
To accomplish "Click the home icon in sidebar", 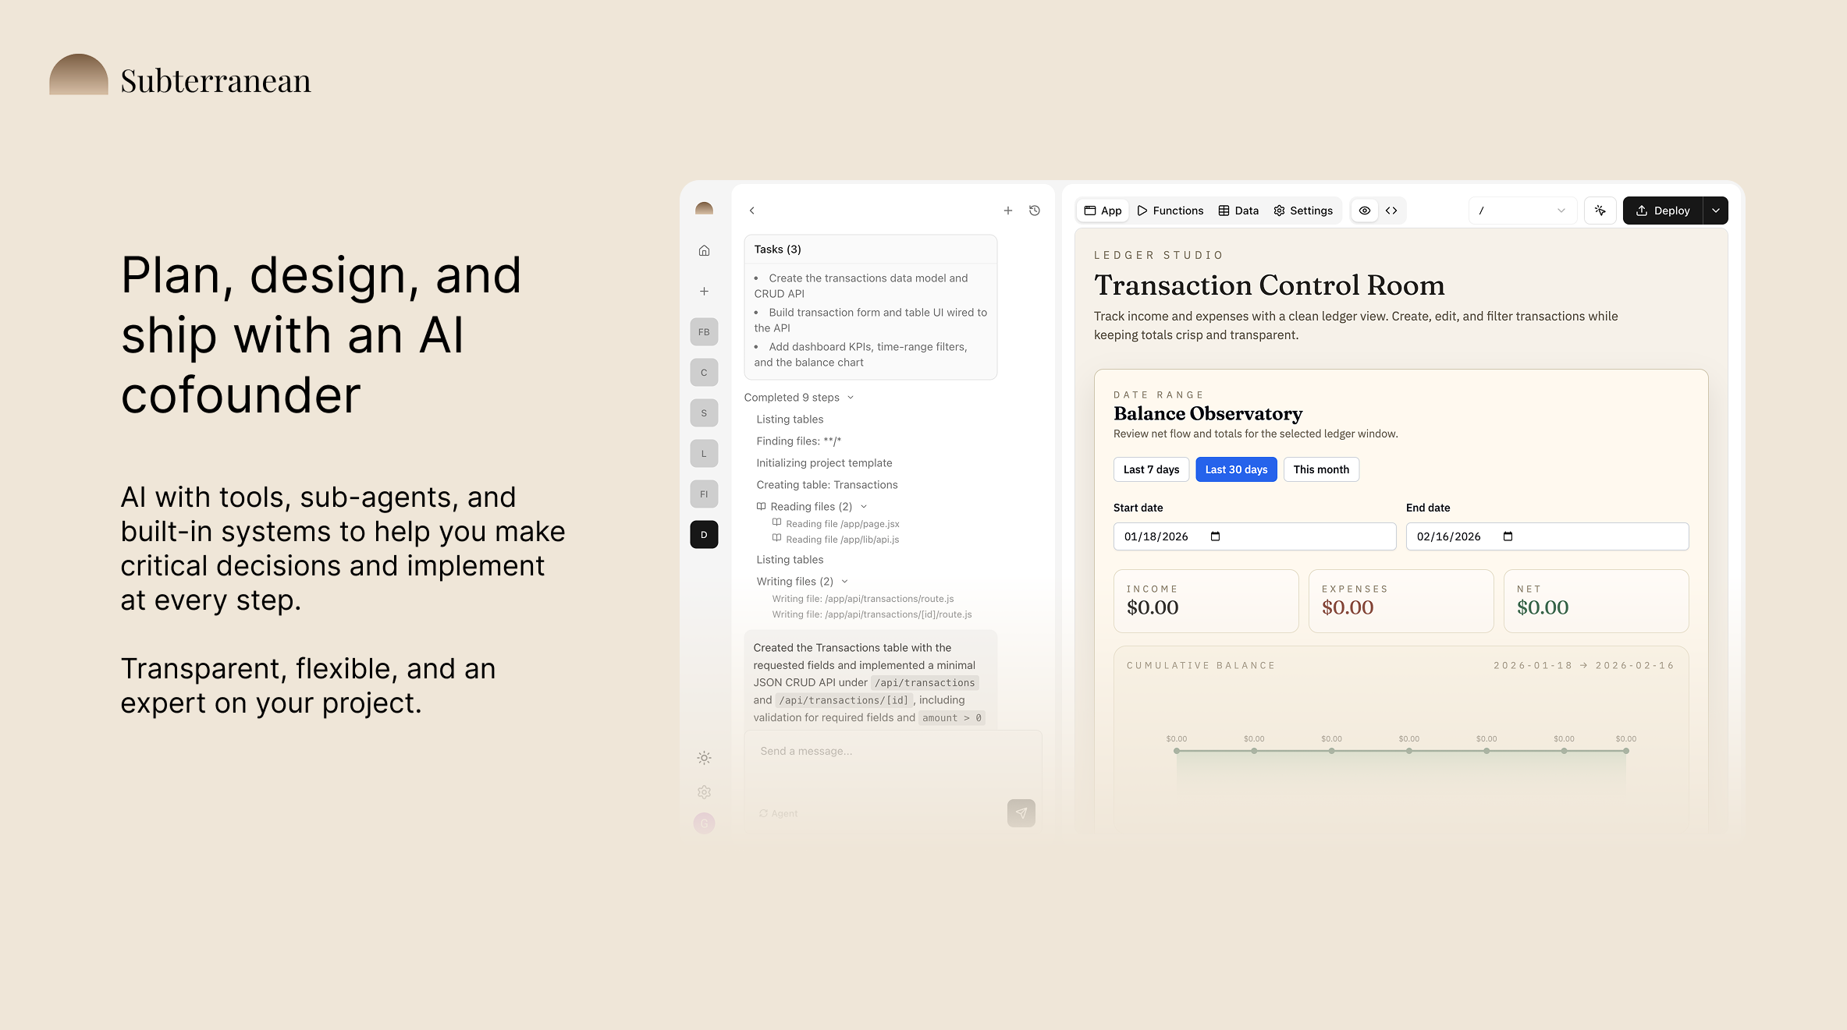I will [x=704, y=250].
